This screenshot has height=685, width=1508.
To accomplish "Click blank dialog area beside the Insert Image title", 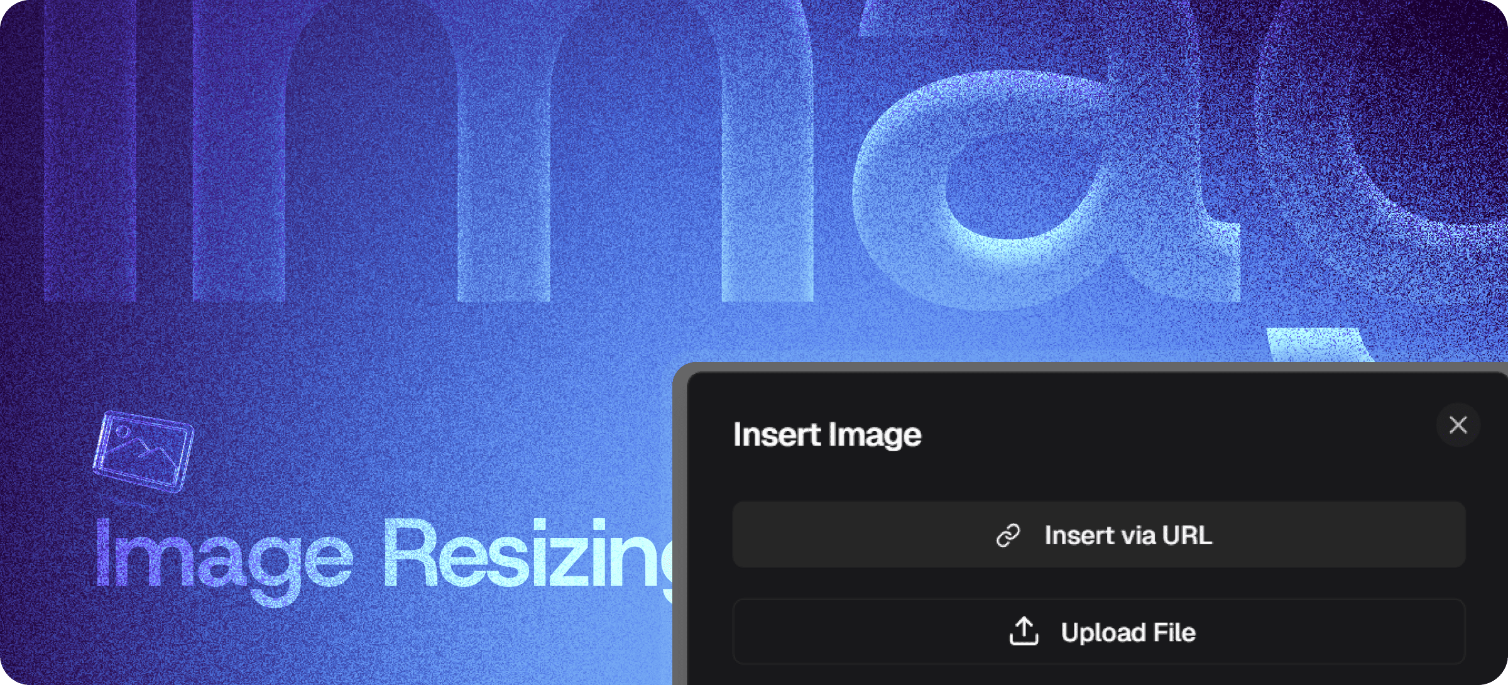I will click(x=1175, y=434).
